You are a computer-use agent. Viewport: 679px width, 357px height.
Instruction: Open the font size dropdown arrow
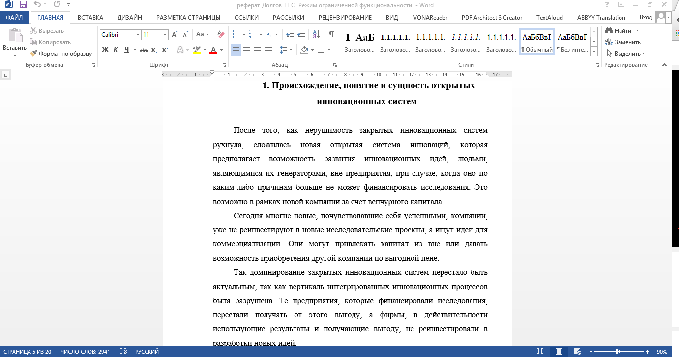tap(165, 35)
